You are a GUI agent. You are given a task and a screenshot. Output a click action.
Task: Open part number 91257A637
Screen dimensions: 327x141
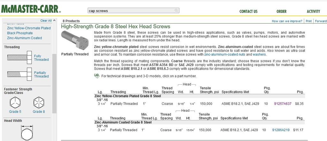point(283,103)
